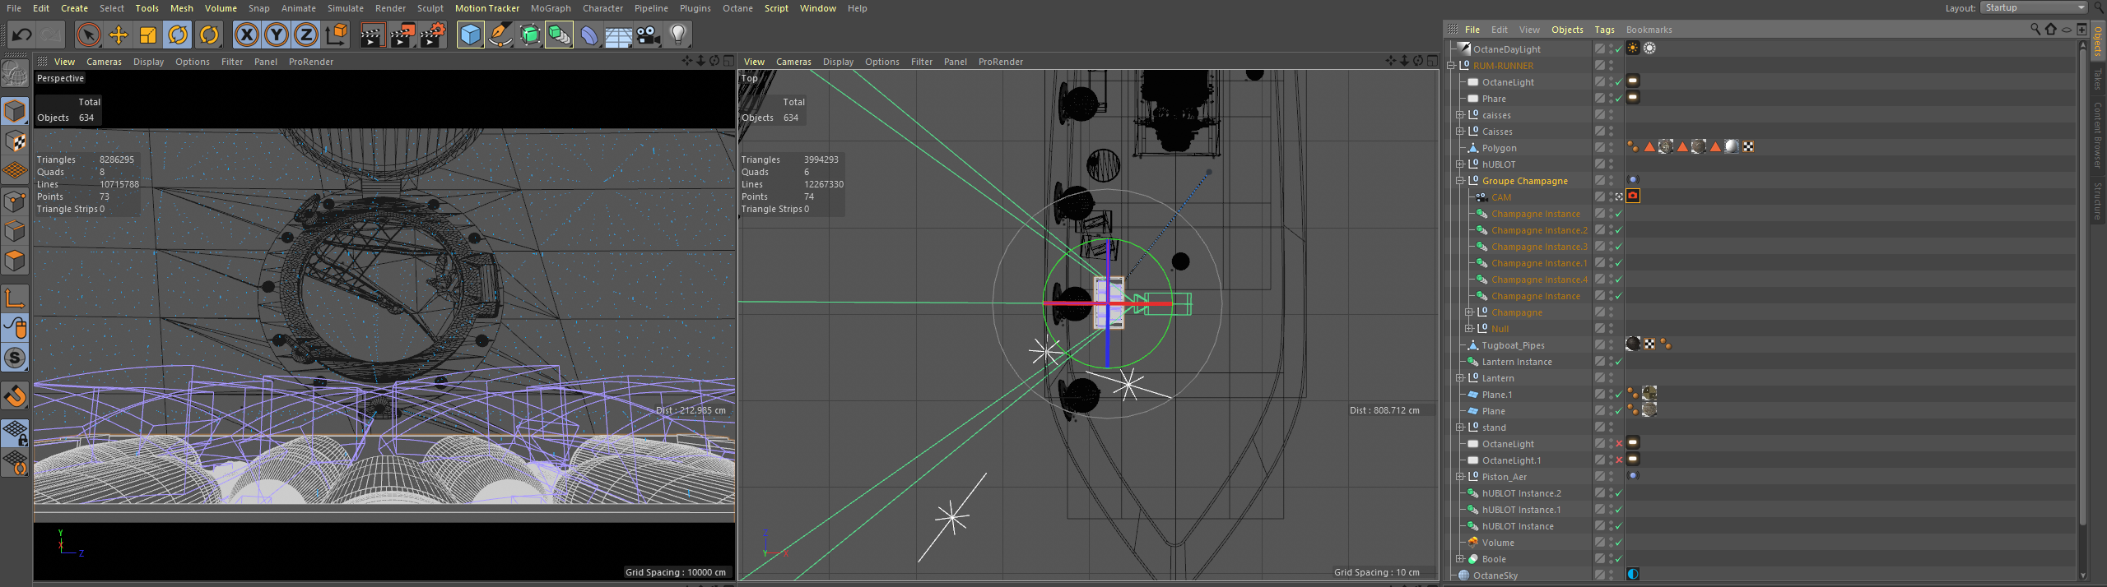The width and height of the screenshot is (2107, 587).
Task: Select the Live Selection arrow tool
Action: click(88, 35)
